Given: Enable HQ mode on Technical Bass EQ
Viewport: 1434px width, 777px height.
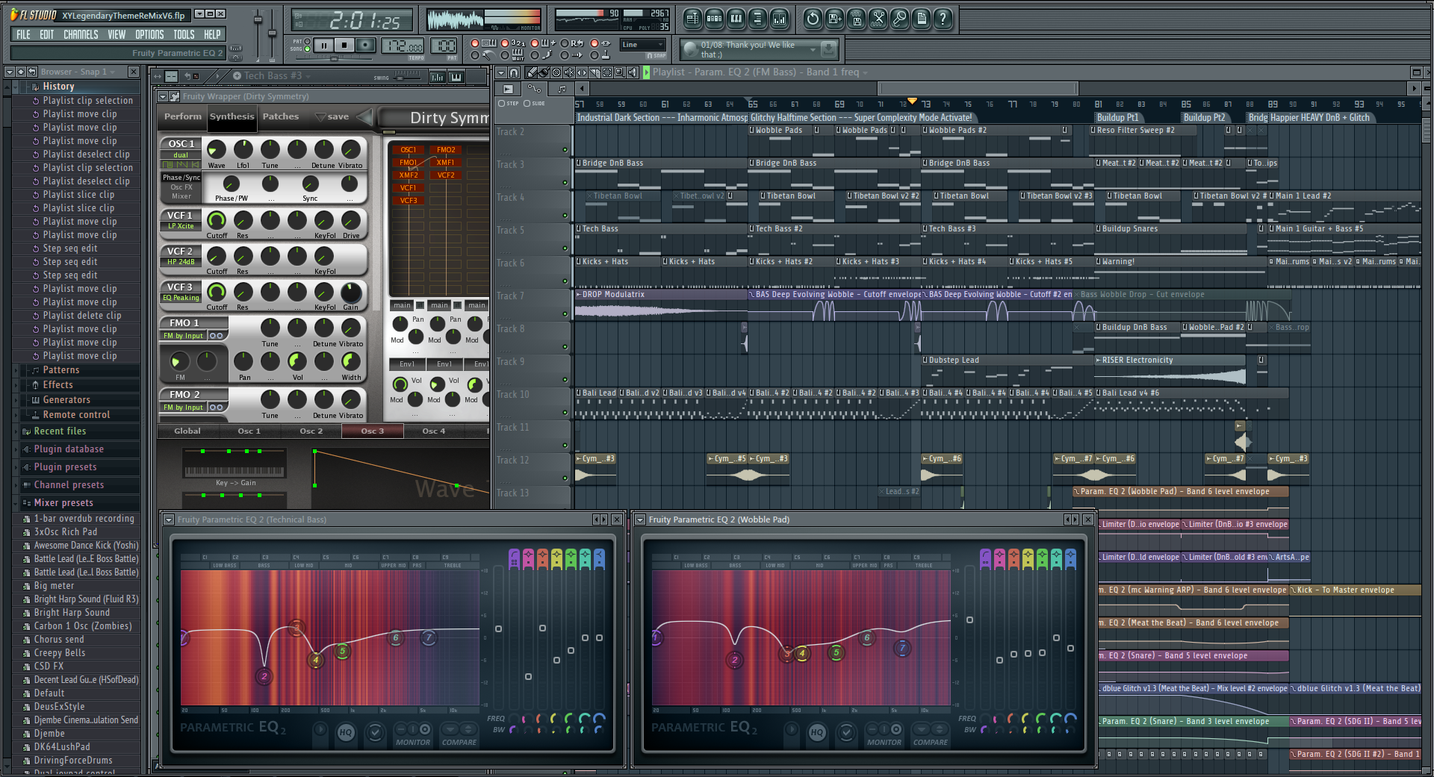Looking at the screenshot, I should pyautogui.click(x=345, y=732).
